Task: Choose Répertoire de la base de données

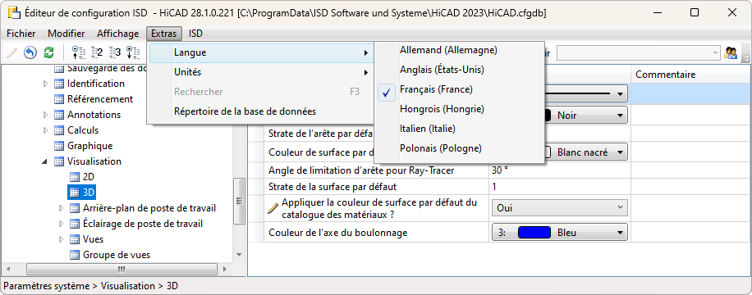Action: pyautogui.click(x=261, y=111)
